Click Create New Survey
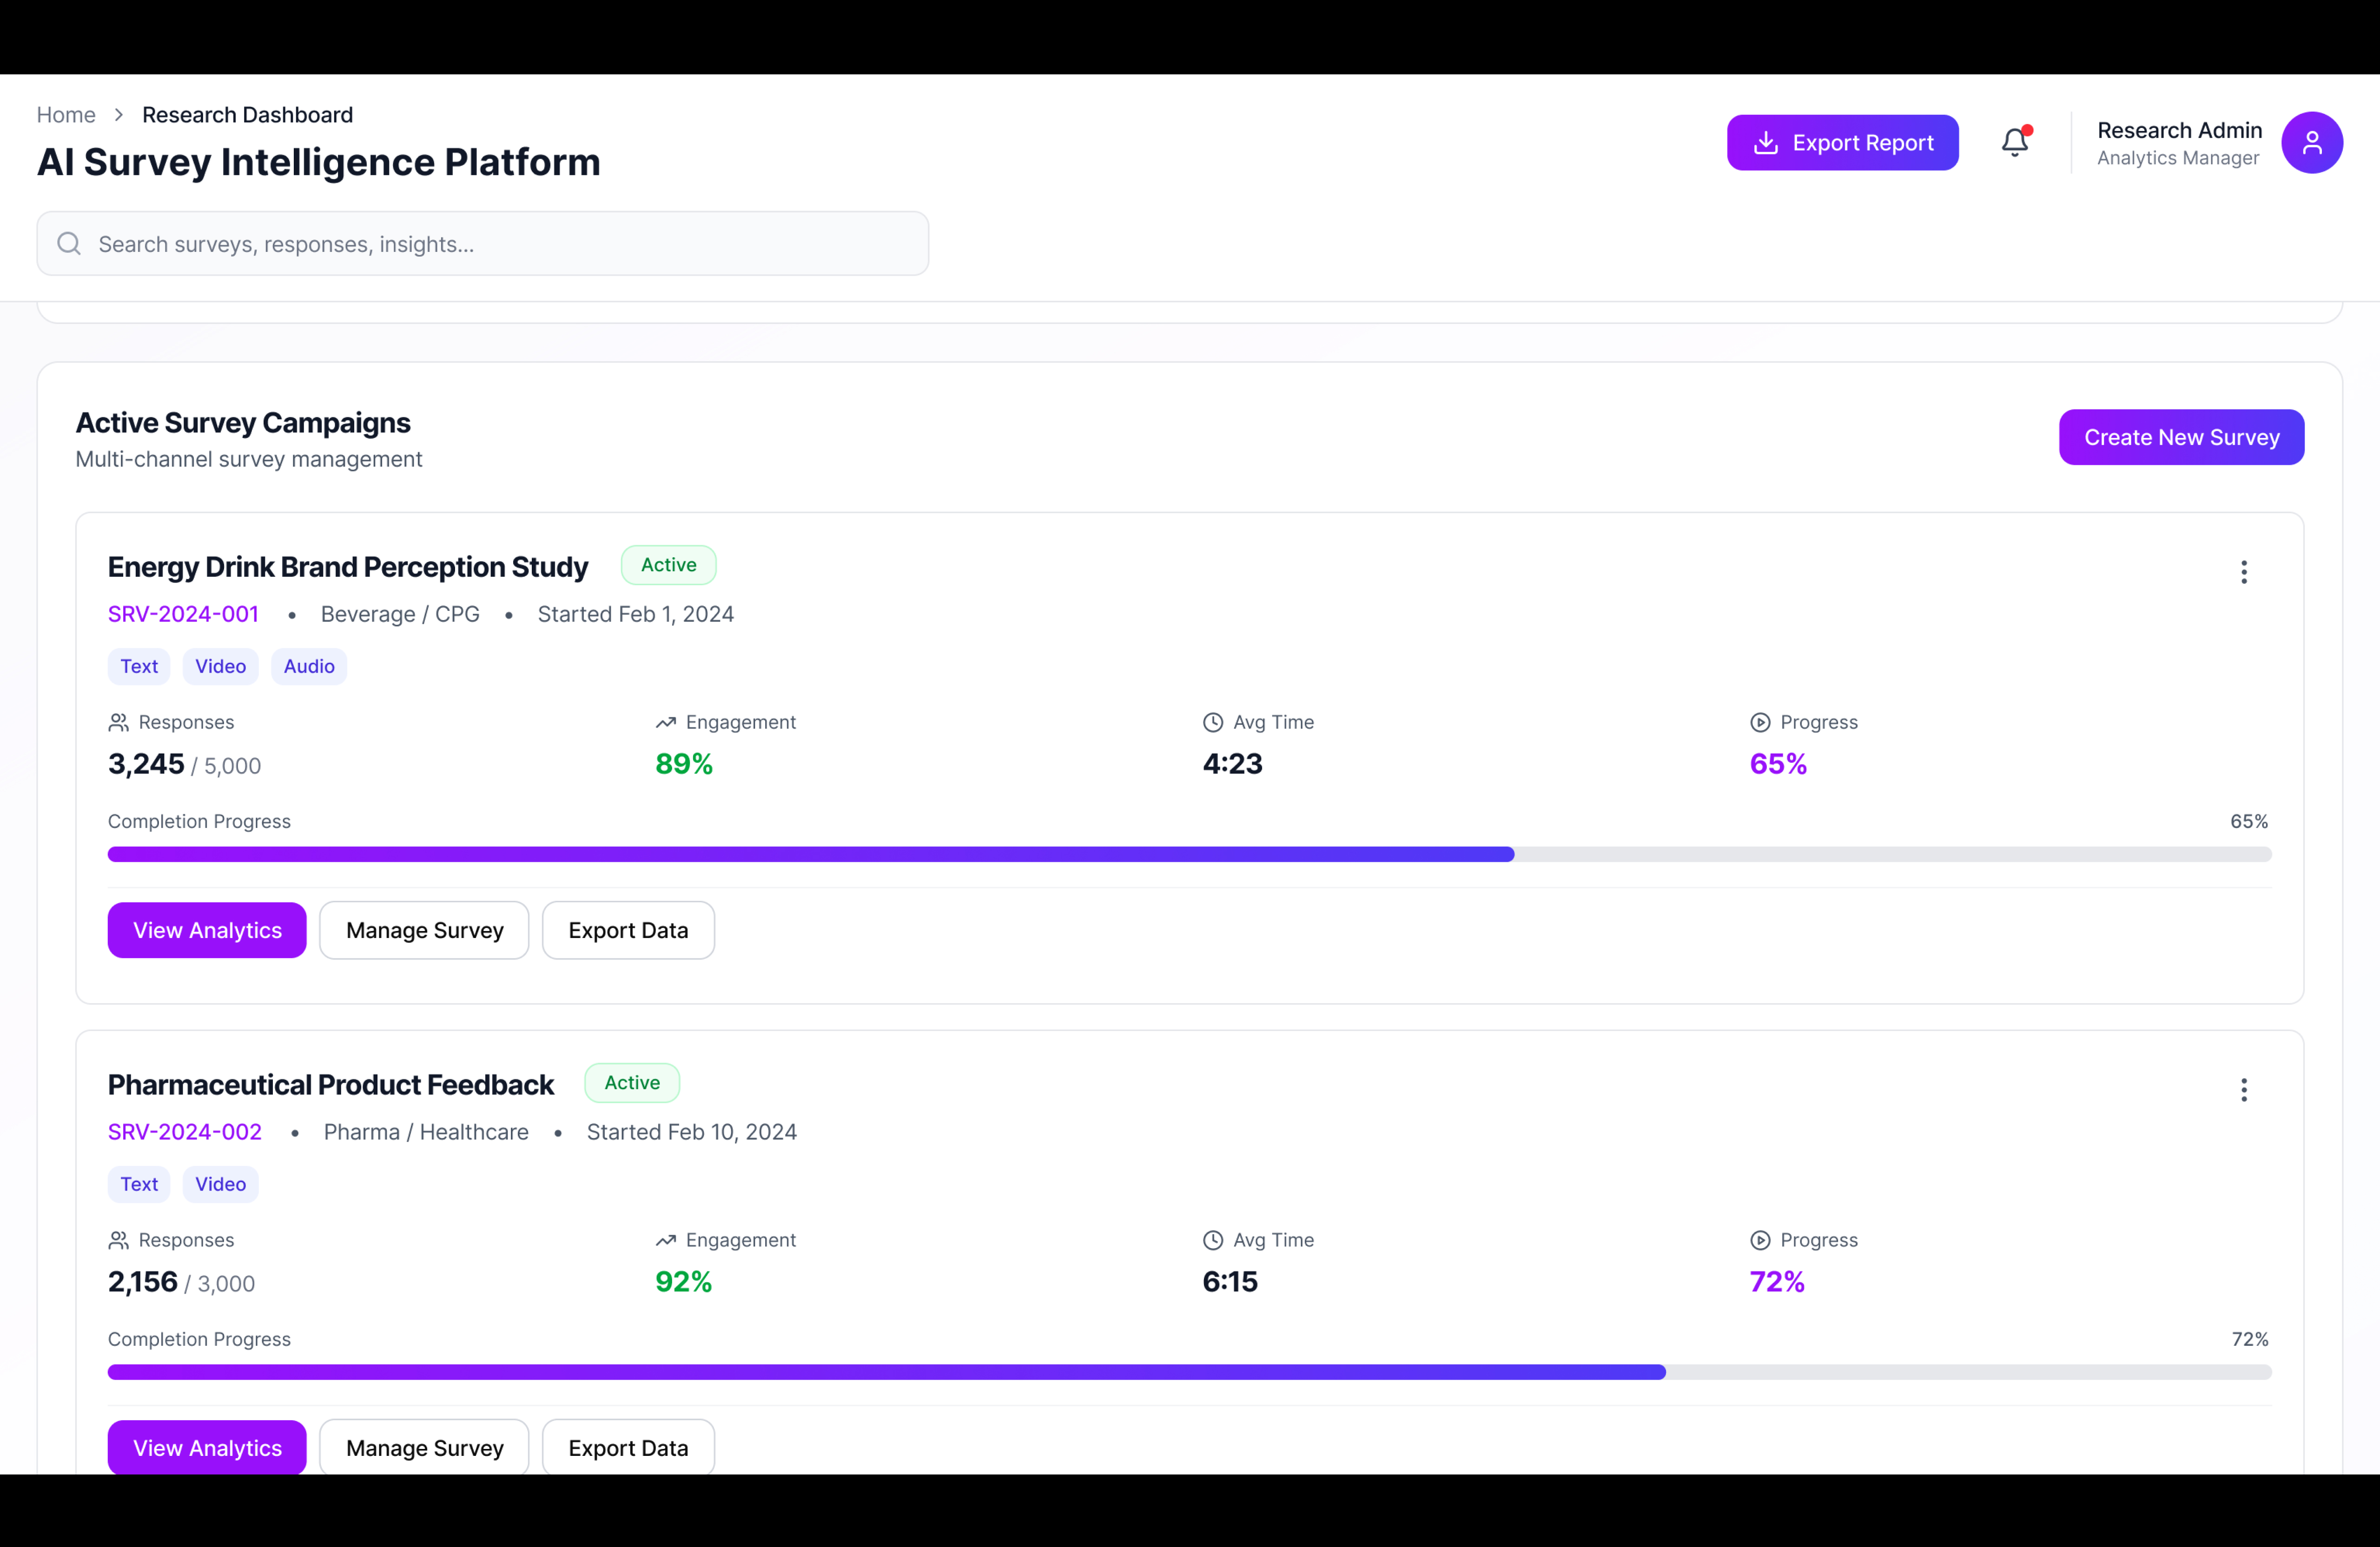Screen dimensions: 2380x1547 [2181, 437]
